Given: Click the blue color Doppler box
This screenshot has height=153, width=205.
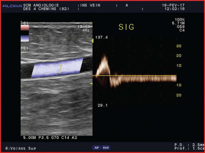Looking at the screenshot, I should coord(57,68).
